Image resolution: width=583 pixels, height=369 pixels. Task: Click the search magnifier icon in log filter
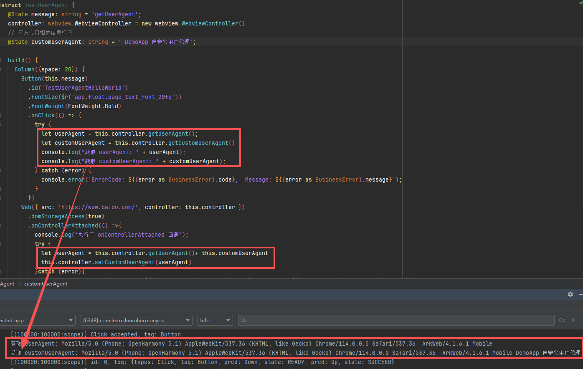pos(243,320)
